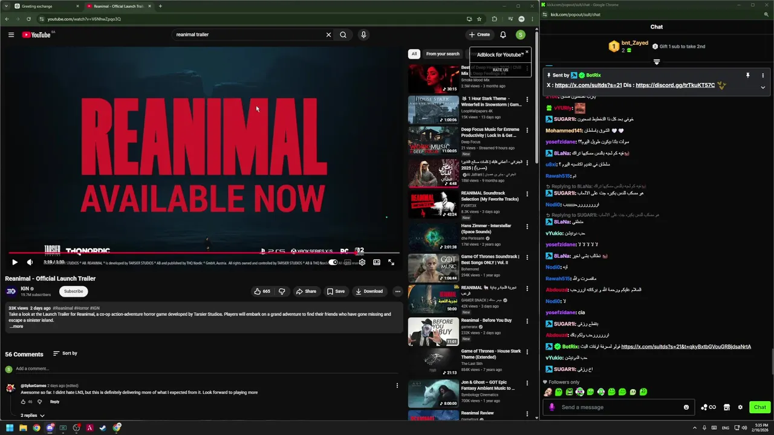Start voice search with the microphone
The image size is (774, 435).
click(363, 34)
